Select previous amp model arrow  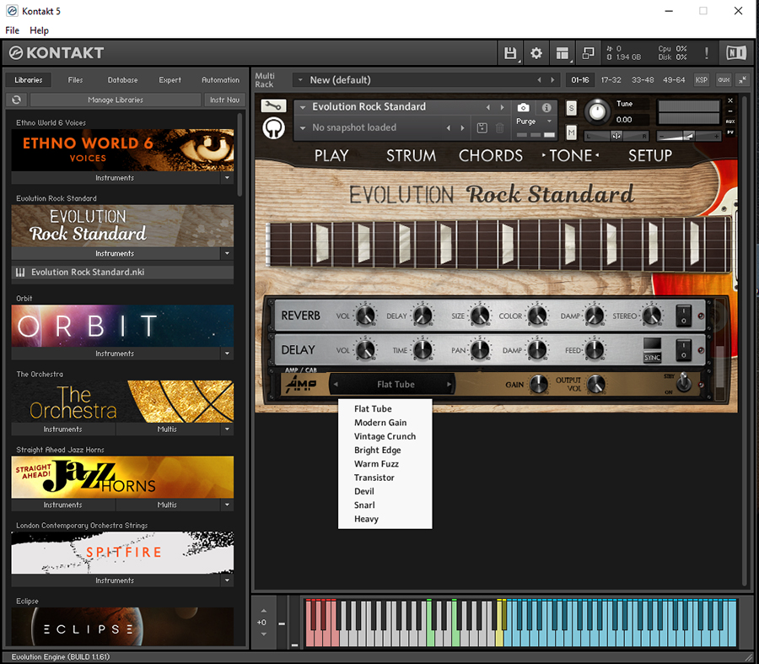336,385
